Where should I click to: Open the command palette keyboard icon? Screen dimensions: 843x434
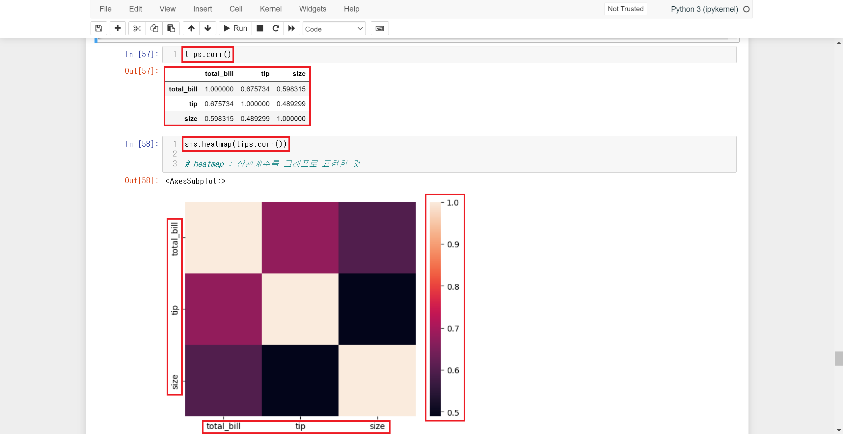pos(380,28)
